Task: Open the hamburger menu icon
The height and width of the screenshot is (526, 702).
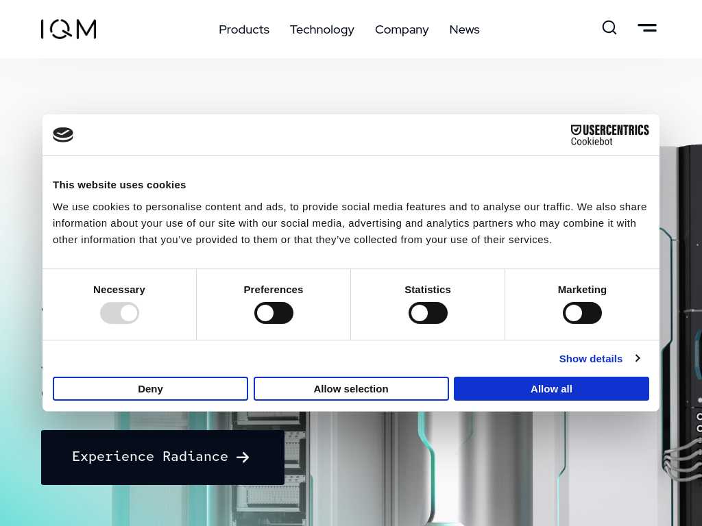Action: point(647,27)
